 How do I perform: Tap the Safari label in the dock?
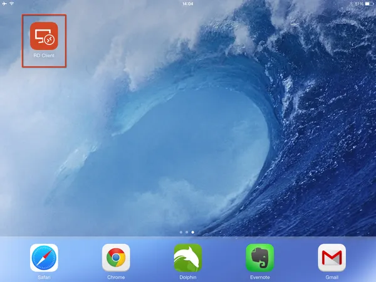pyautogui.click(x=44, y=277)
